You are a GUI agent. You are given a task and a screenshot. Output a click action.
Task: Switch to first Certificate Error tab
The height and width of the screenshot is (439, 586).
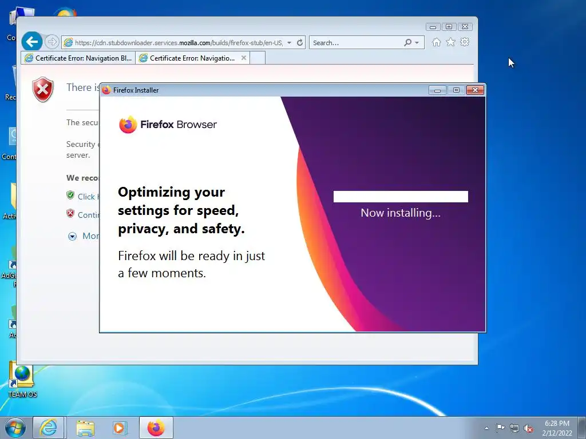78,58
